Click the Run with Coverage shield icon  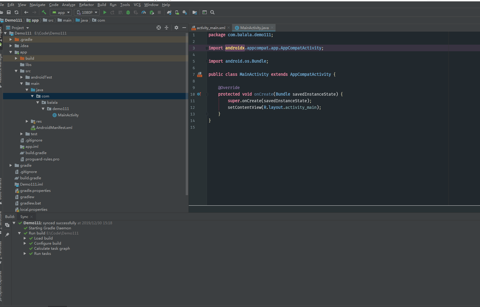tap(136, 12)
